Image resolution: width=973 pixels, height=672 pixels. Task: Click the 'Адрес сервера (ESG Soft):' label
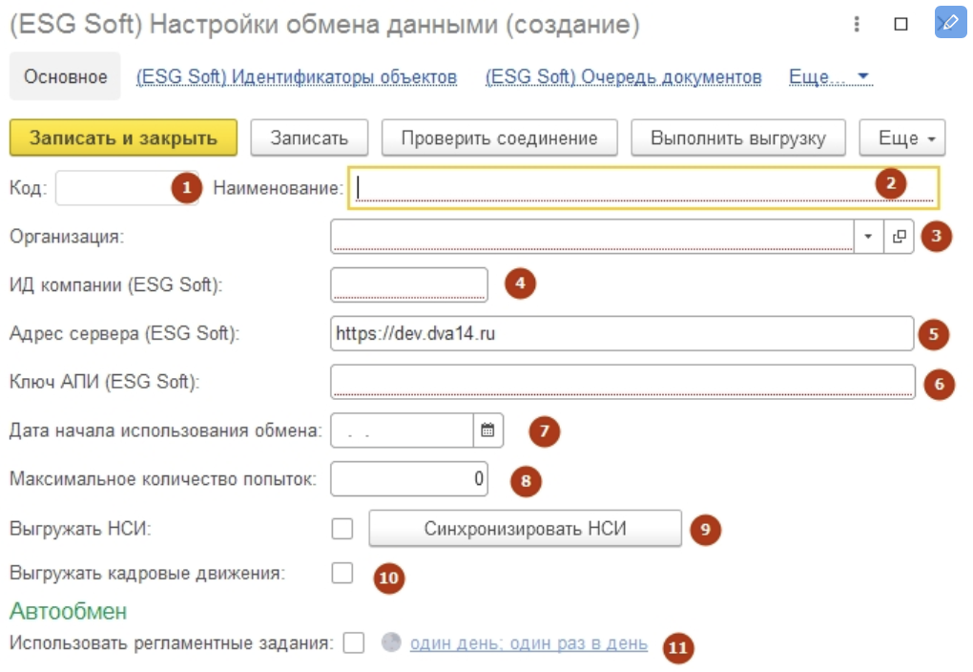125,333
